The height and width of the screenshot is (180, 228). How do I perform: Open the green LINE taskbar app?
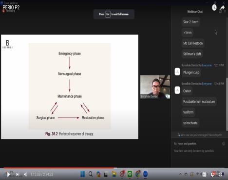click(x=130, y=174)
